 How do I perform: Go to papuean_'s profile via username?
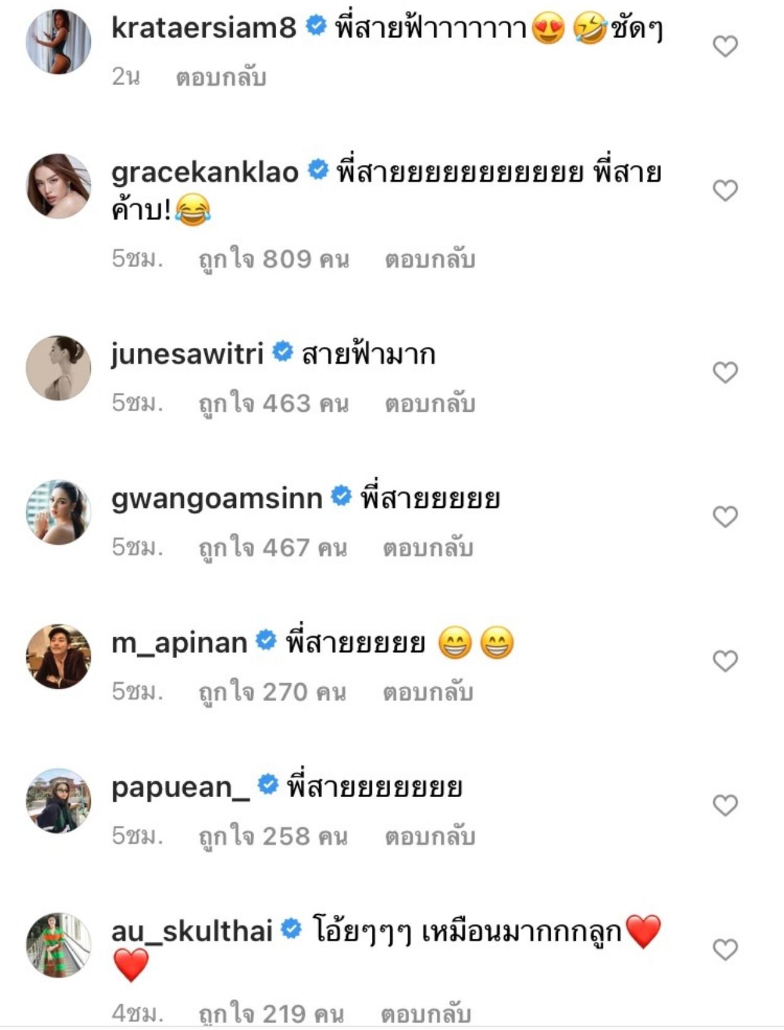(x=181, y=787)
